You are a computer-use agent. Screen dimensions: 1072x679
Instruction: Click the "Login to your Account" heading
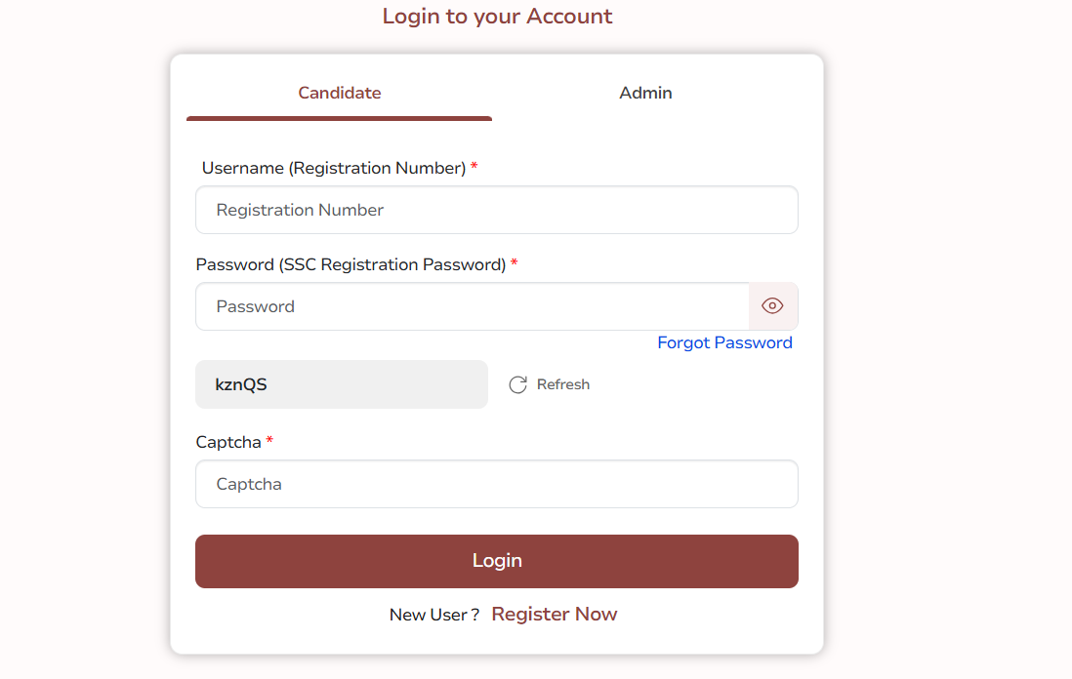pyautogui.click(x=497, y=17)
